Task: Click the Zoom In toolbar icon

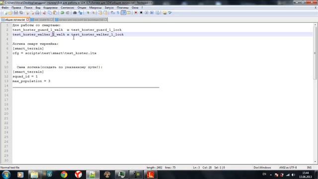Action: pos(88,13)
